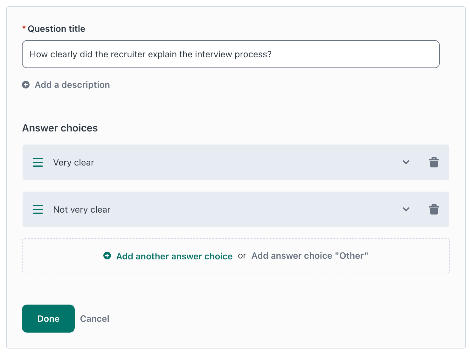Select the Not very clear answer text

[x=82, y=210]
